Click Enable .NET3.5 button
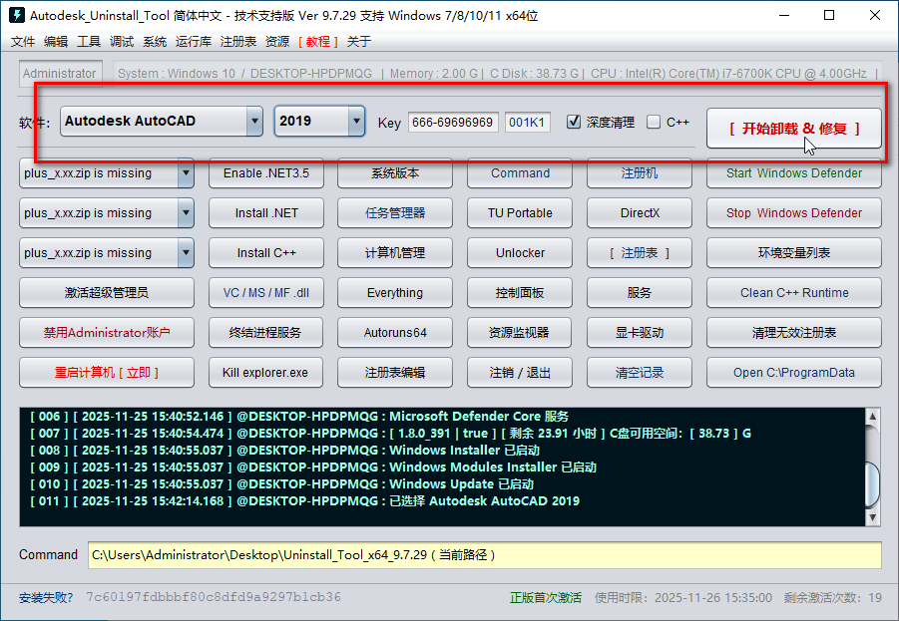 [266, 173]
